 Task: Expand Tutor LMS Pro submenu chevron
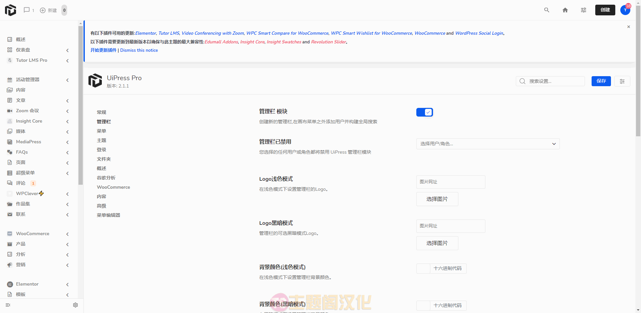67,60
